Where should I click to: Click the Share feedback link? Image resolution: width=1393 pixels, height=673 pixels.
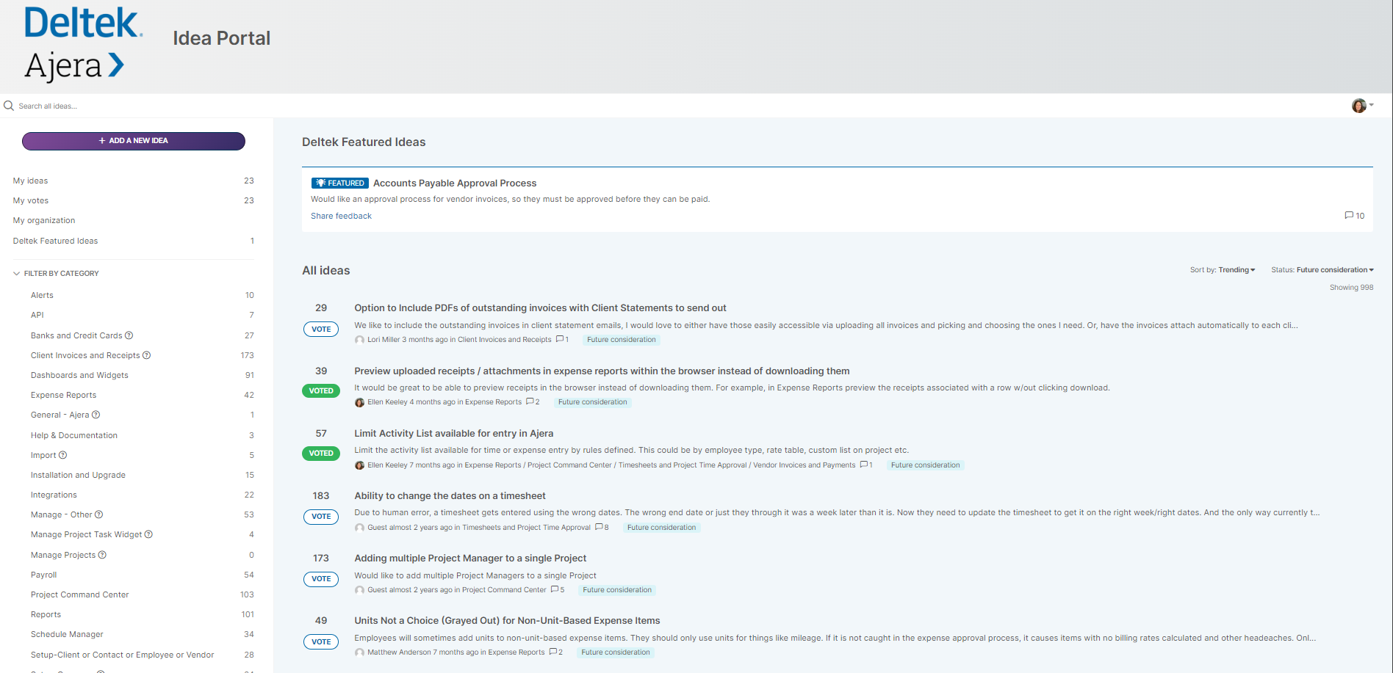coord(341,216)
